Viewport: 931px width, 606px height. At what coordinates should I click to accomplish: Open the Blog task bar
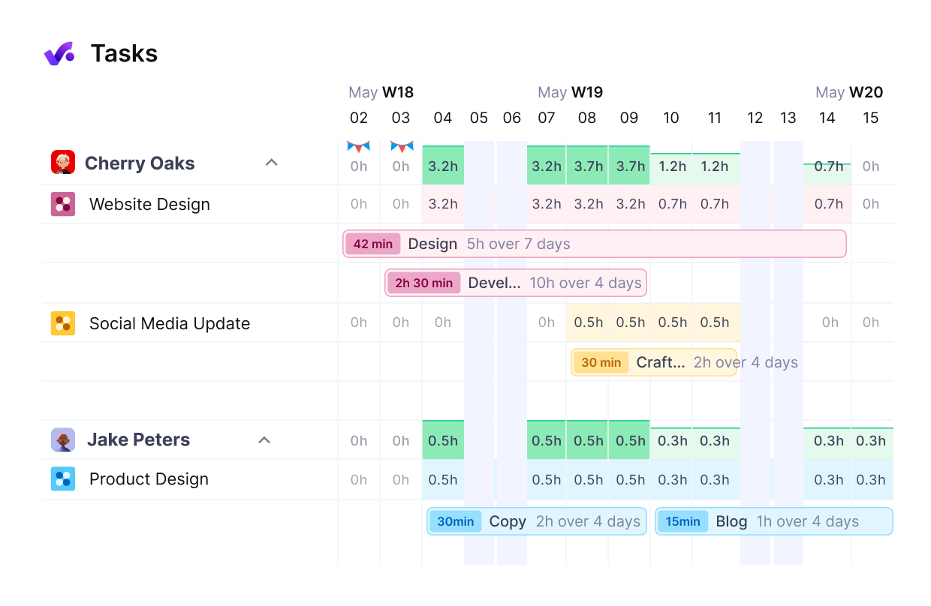point(773,521)
